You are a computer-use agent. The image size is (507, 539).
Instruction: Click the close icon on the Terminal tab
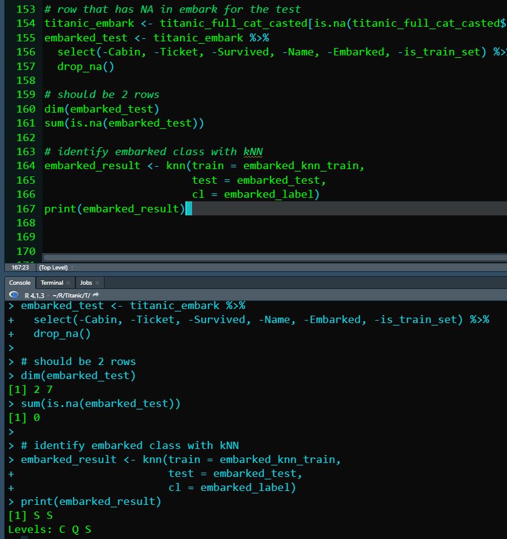click(x=68, y=283)
